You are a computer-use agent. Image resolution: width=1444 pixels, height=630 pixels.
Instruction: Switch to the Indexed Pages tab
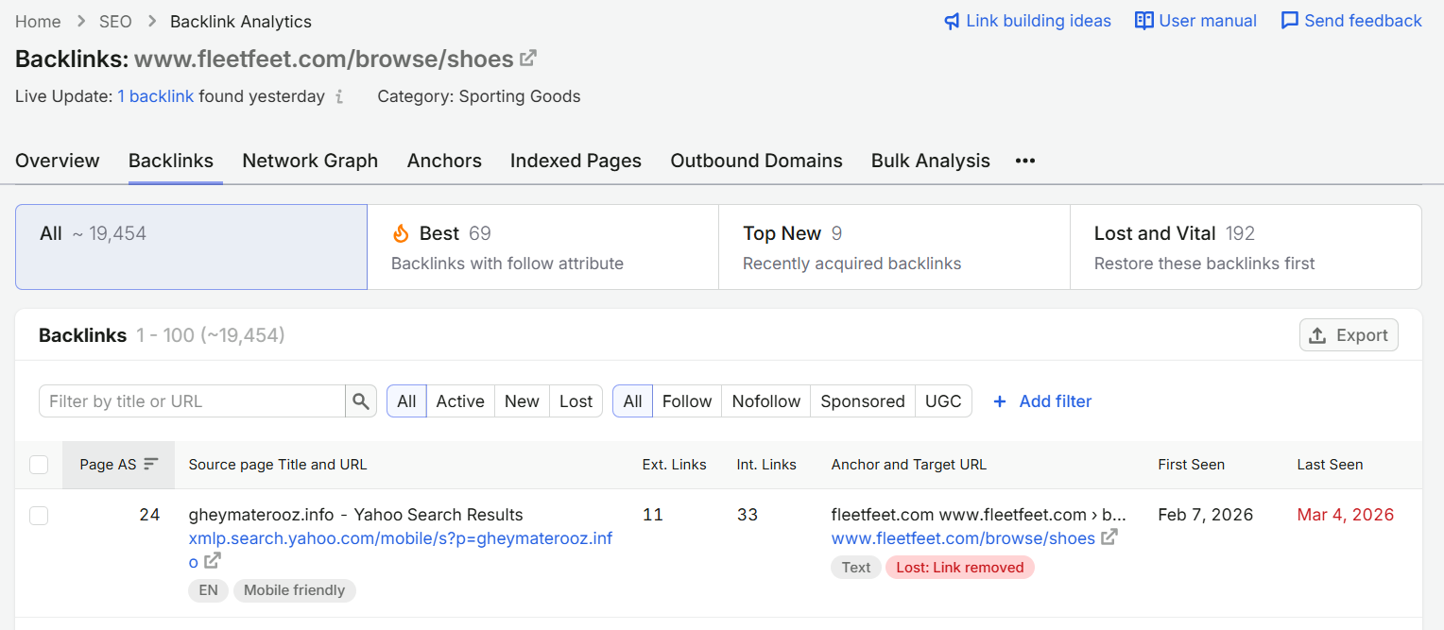pyautogui.click(x=576, y=161)
